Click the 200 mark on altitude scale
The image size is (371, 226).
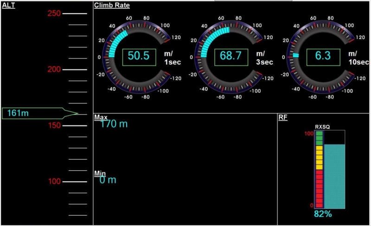pyautogui.click(x=54, y=70)
